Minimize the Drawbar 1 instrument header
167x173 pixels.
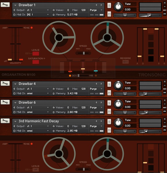tap(165, 7)
